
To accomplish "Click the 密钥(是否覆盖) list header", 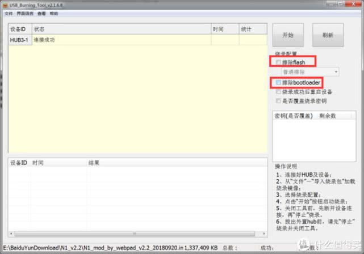I will pyautogui.click(x=294, y=116).
